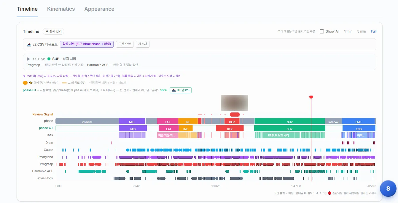This screenshot has height=203, width=398.
Task: Set timeline zoom to 1 min
Action: coord(348,31)
